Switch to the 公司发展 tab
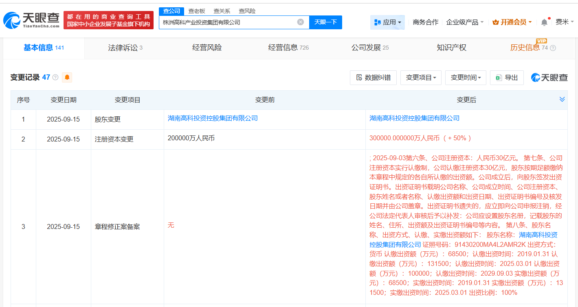This screenshot has height=307, width=578. (x=370, y=48)
